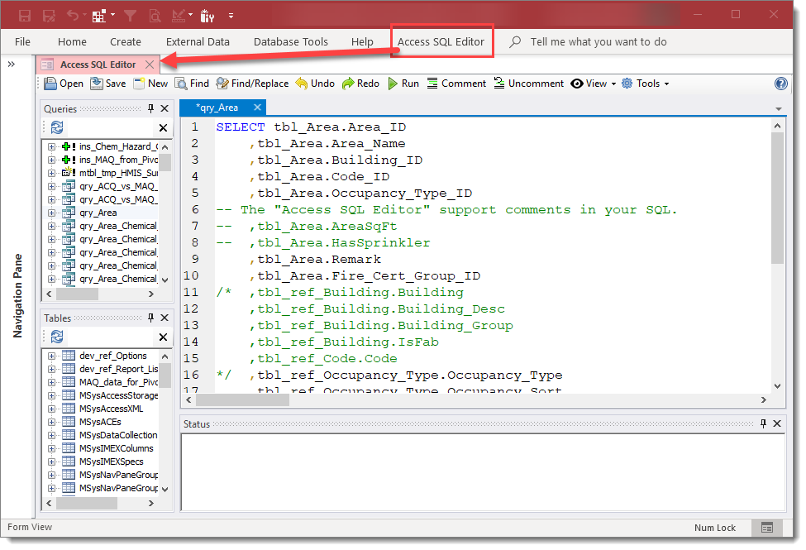Screen dimensions: 806x550
Task: Pin the Queries panel
Action: point(150,108)
